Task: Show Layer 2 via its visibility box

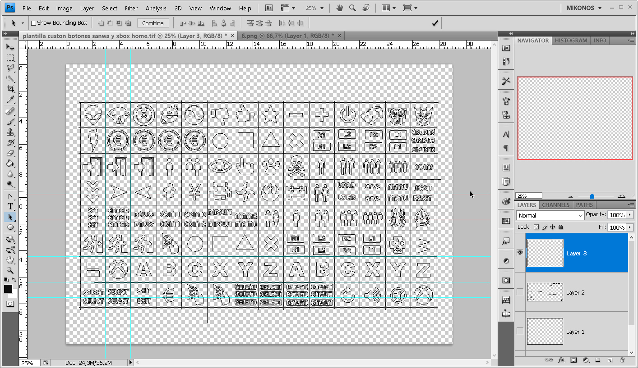Action: pyautogui.click(x=520, y=292)
